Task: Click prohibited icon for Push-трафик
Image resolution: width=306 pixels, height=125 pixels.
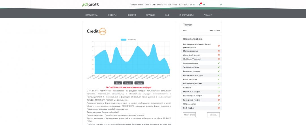Action: coord(218,108)
